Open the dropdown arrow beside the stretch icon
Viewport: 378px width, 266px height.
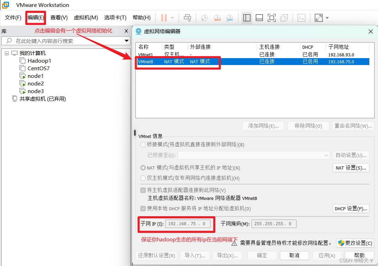327,18
